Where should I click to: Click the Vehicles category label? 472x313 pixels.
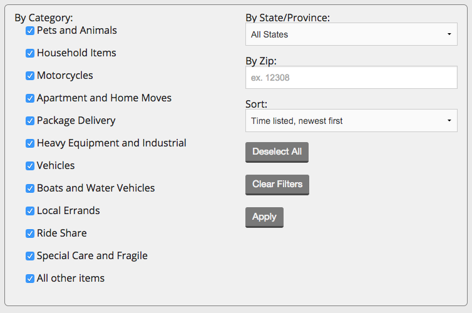pyautogui.click(x=56, y=166)
